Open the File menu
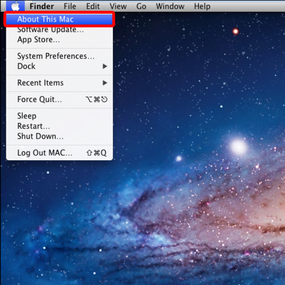285x285 pixels. pos(70,6)
